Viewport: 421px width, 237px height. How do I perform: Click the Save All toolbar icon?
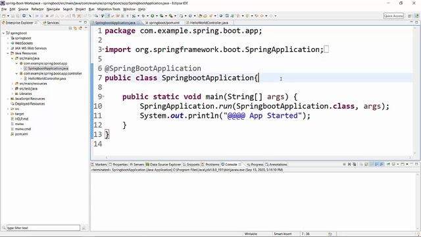pyautogui.click(x=17, y=16)
